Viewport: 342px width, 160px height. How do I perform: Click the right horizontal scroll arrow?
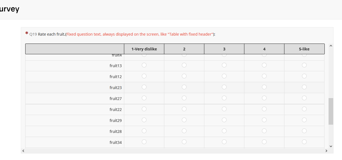(326, 151)
